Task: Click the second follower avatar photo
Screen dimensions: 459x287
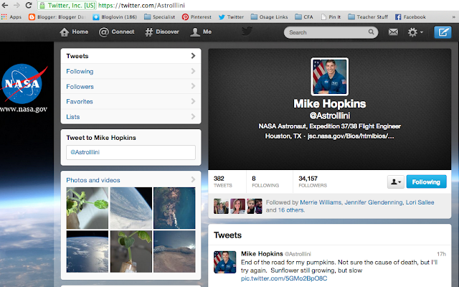Action: pos(237,206)
